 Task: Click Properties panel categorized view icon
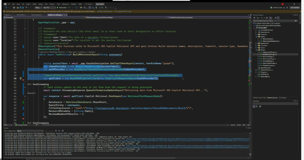[254, 107]
